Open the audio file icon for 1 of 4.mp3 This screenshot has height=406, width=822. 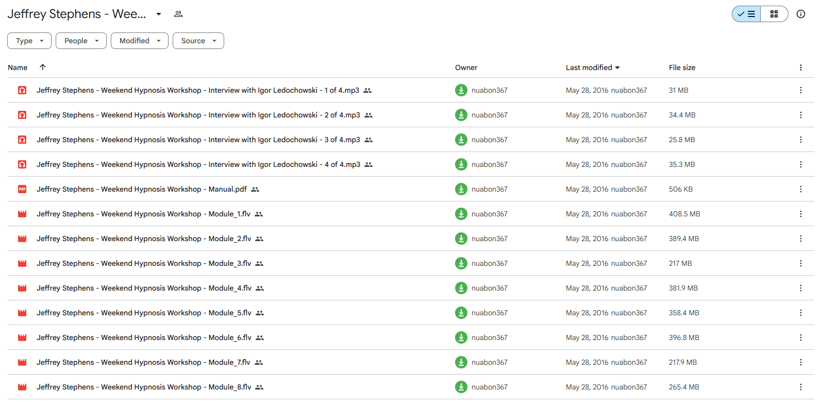click(22, 90)
